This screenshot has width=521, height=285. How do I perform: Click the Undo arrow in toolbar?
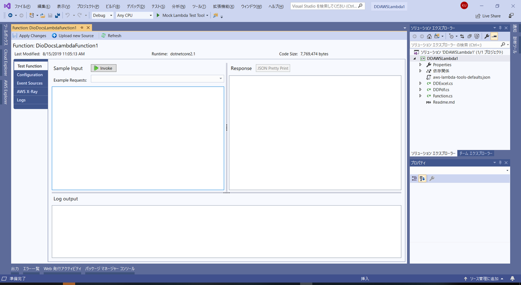(67, 15)
